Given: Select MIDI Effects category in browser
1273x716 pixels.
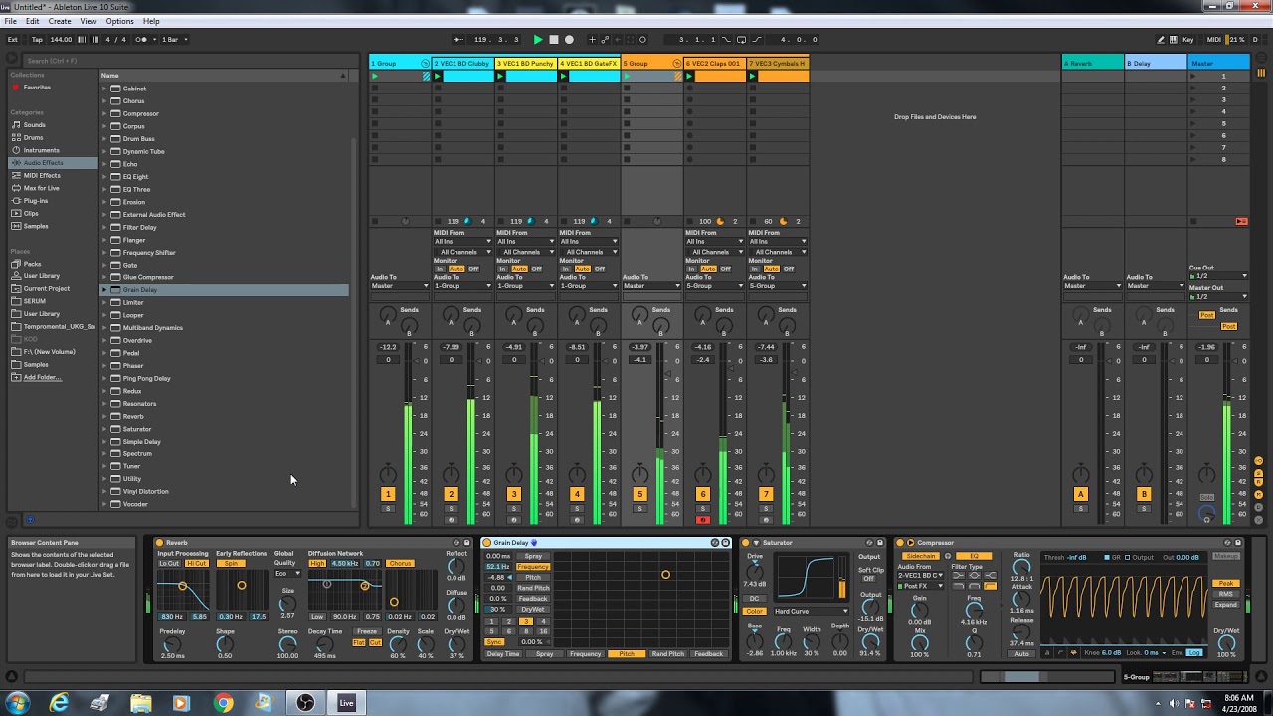Looking at the screenshot, I should pos(42,175).
